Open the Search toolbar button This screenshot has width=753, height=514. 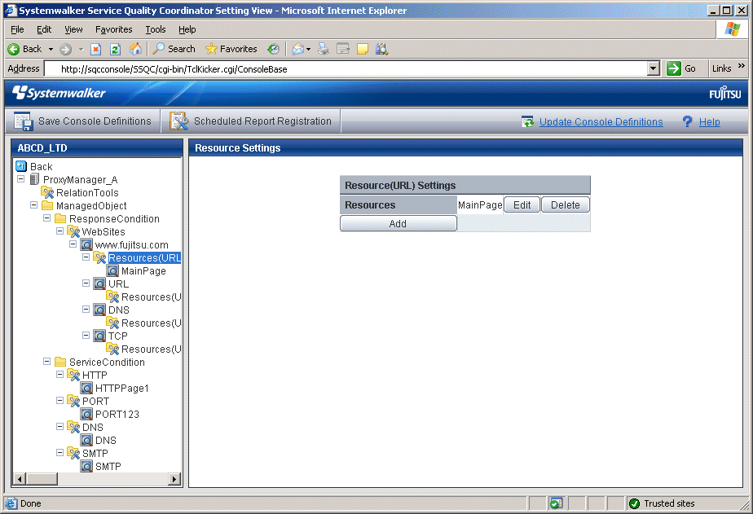click(x=174, y=49)
